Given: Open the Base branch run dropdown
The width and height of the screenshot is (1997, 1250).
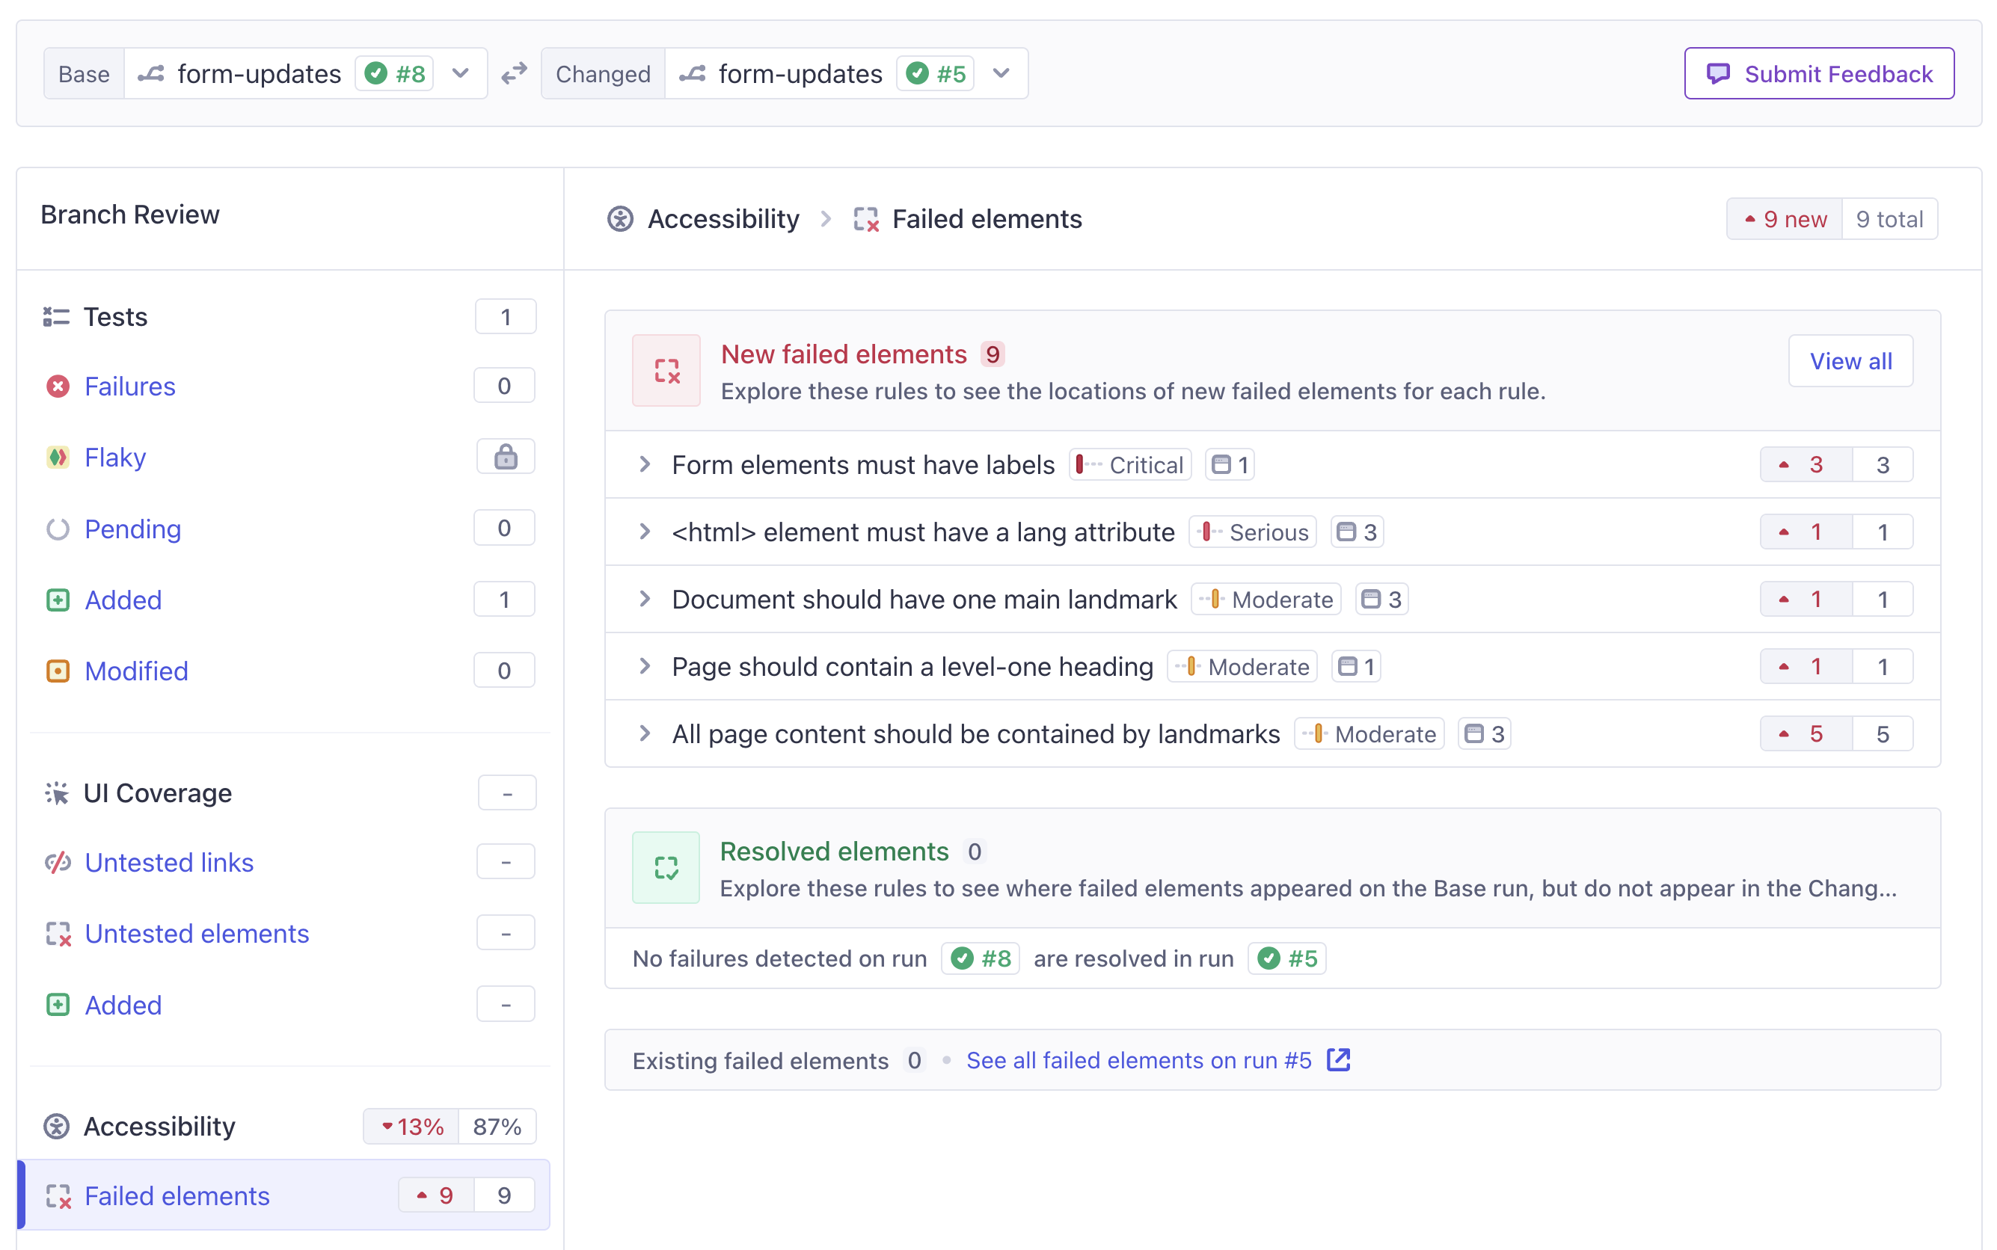Looking at the screenshot, I should [x=461, y=73].
